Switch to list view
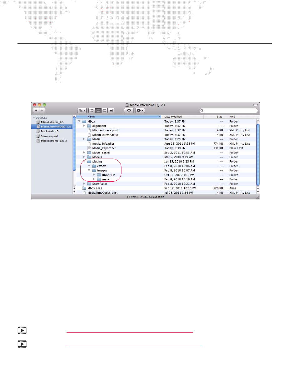This screenshot has height=386, width=298. pos(98,110)
